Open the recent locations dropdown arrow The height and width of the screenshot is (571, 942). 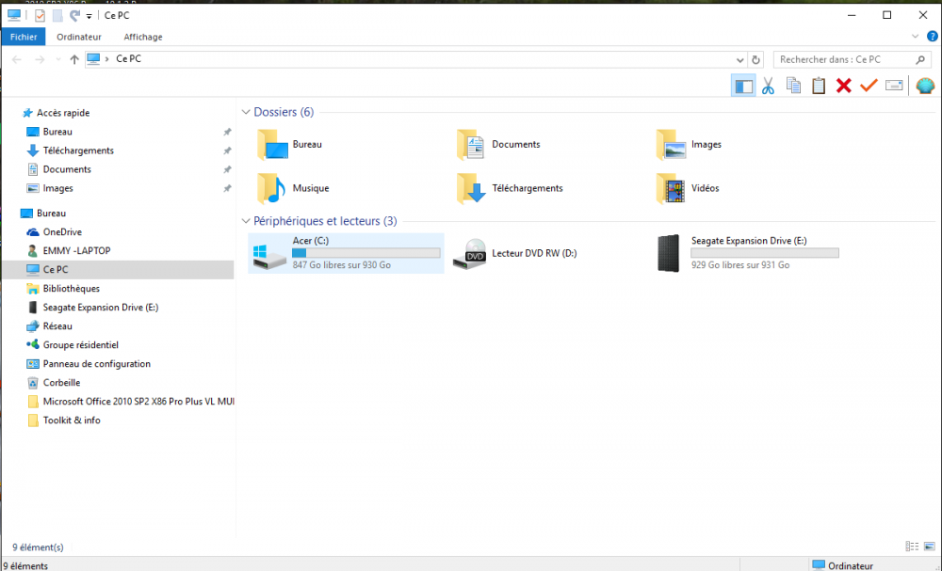pos(58,59)
